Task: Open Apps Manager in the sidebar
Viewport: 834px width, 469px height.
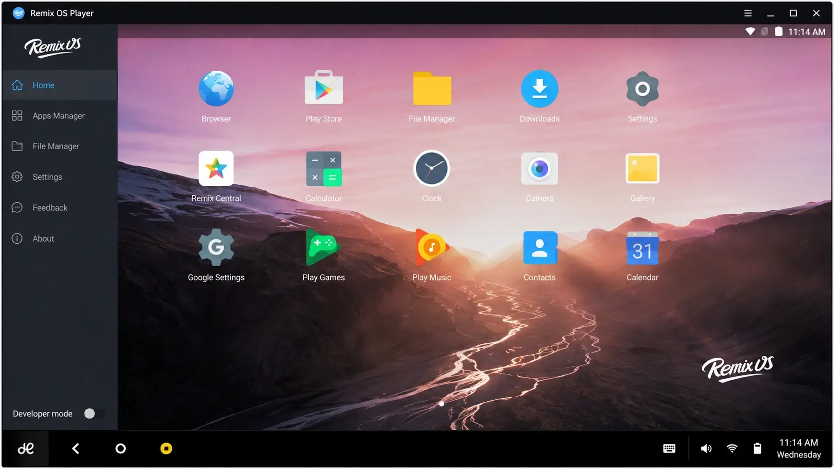Action: point(60,116)
